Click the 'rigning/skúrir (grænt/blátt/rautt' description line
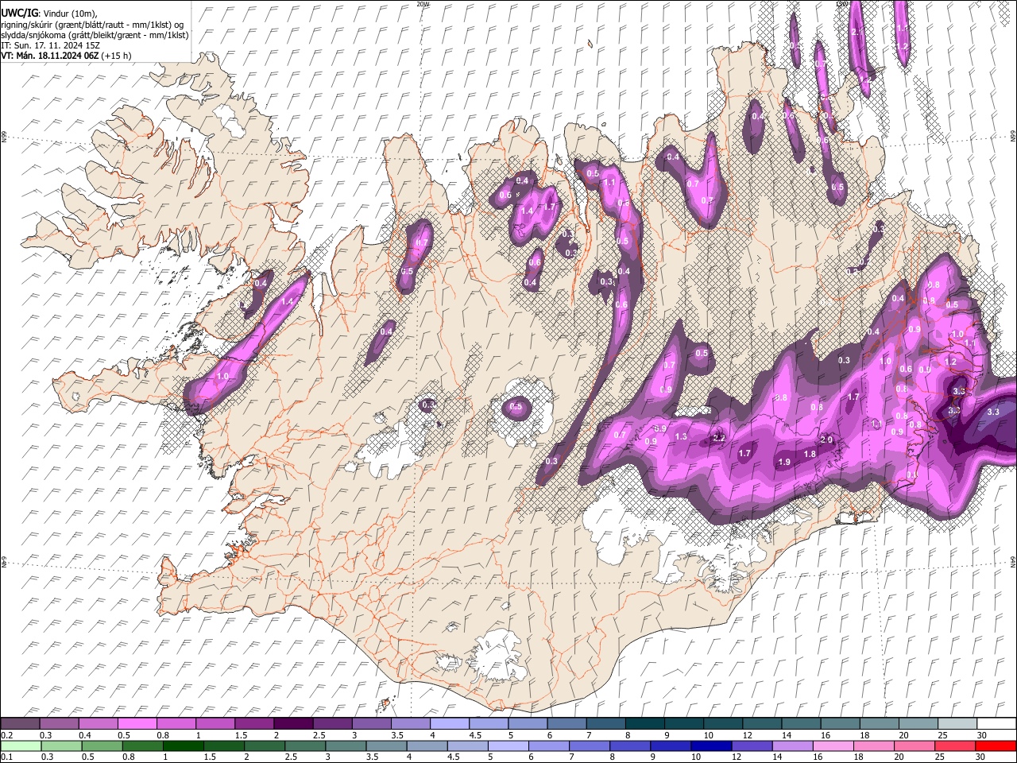Screen dimensions: 1017x763 92,25
